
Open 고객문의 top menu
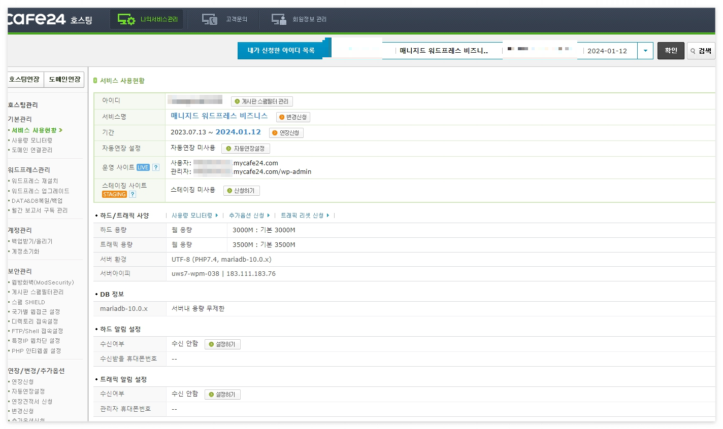(x=224, y=19)
